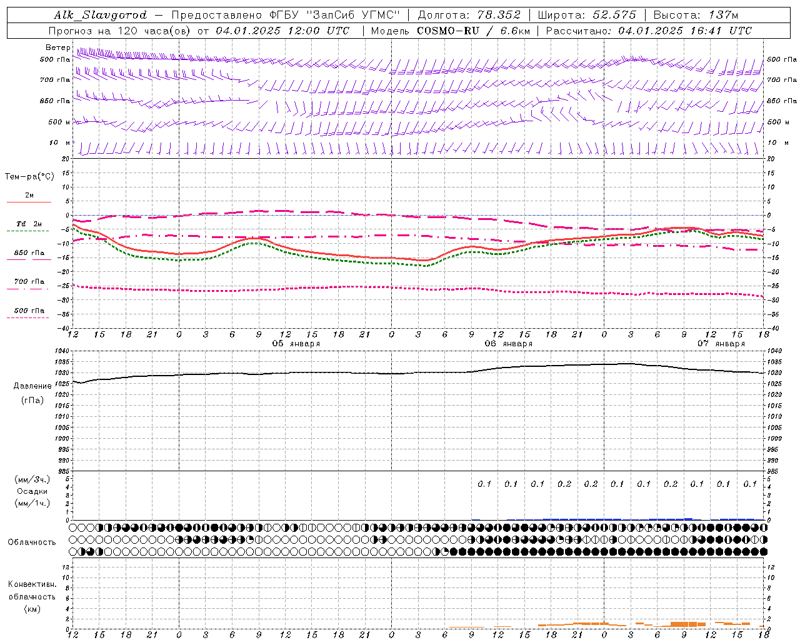The image size is (800, 640).
Task: Select the Высота: 137м header text
Action: pyautogui.click(x=696, y=15)
